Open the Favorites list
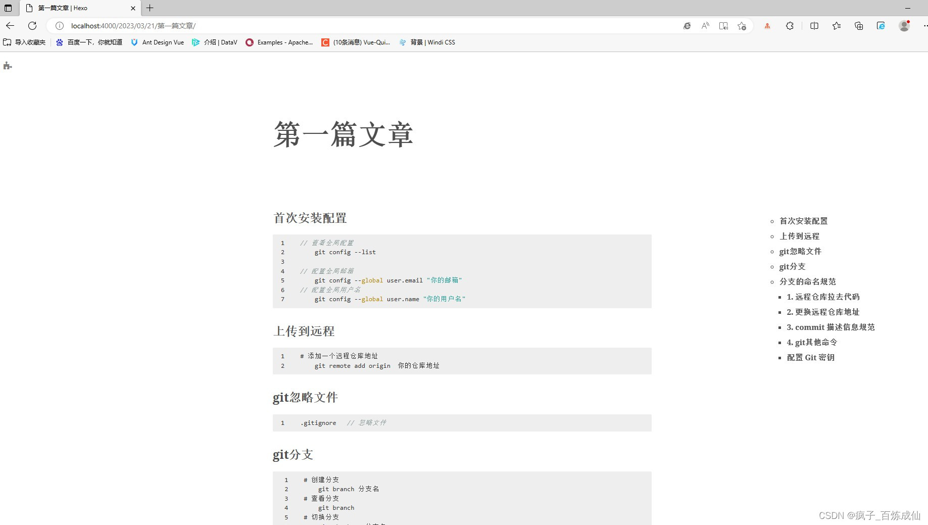The width and height of the screenshot is (928, 525). (x=836, y=26)
